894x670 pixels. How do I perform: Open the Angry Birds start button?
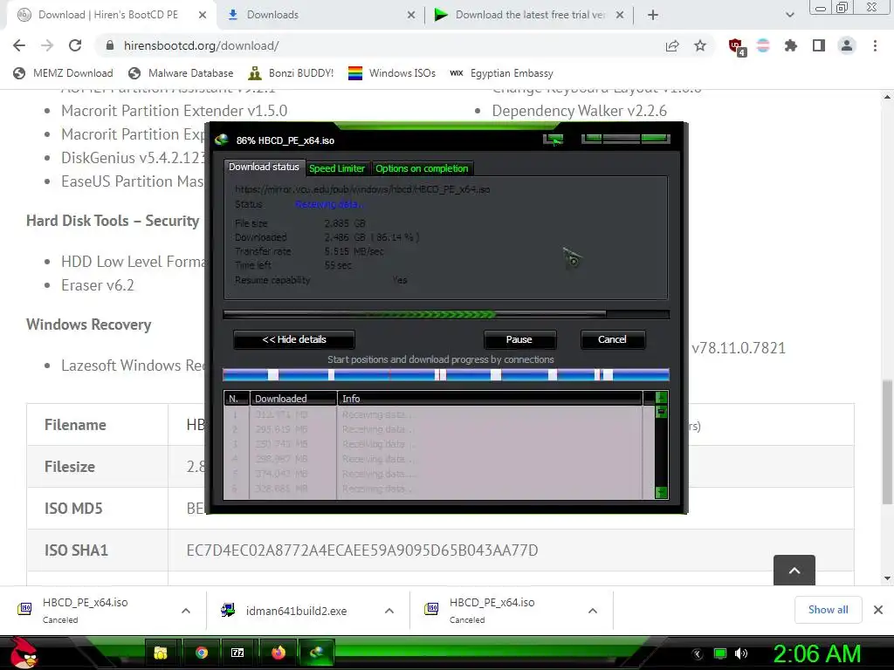(23, 653)
